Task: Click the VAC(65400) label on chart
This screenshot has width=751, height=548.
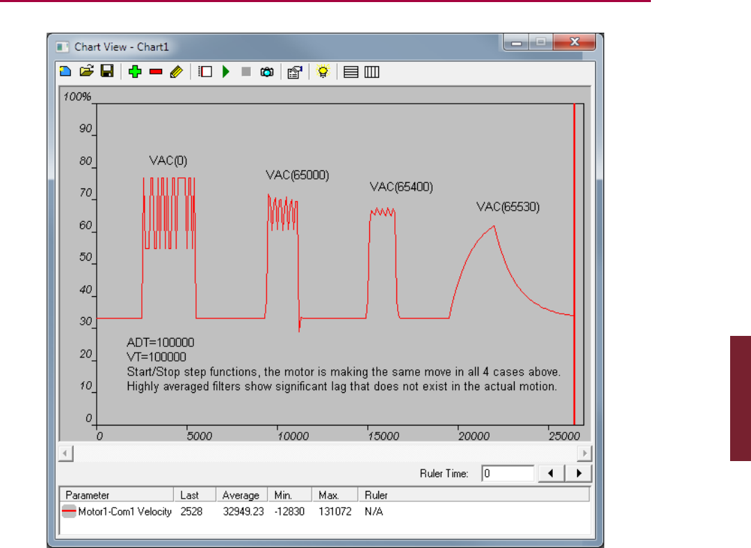Action: tap(401, 187)
